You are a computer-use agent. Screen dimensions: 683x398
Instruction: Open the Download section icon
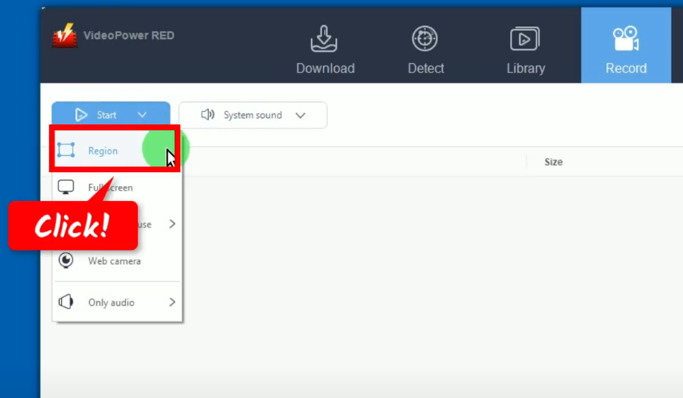[x=325, y=39]
